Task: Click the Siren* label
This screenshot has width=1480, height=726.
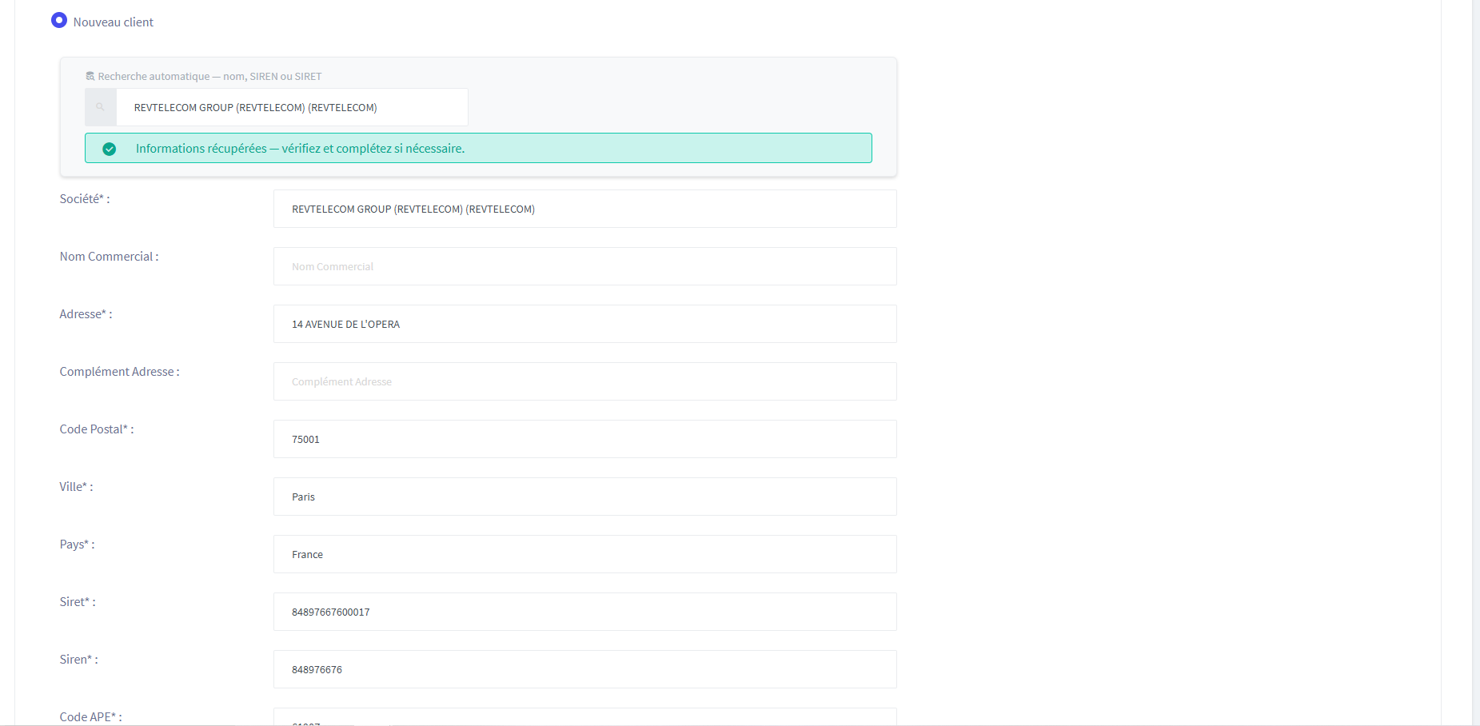Action: (78, 660)
